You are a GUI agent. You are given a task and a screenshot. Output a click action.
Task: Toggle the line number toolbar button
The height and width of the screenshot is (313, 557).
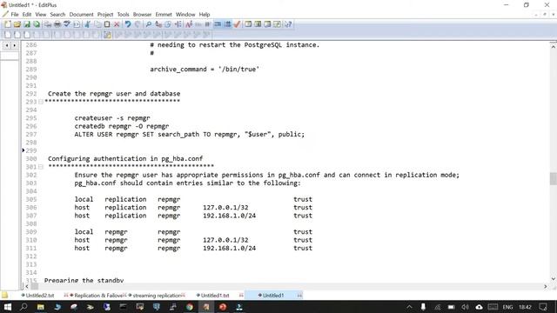pyautogui.click(x=228, y=24)
